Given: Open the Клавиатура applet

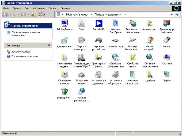Looking at the screenshot, I should point(116,42).
